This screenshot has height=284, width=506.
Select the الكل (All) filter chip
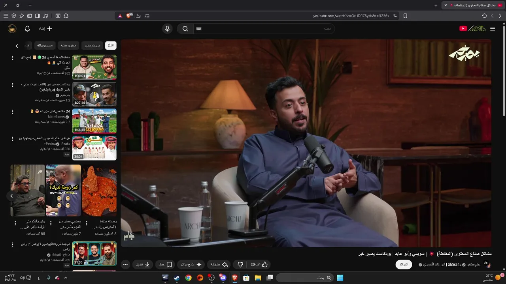[111, 45]
